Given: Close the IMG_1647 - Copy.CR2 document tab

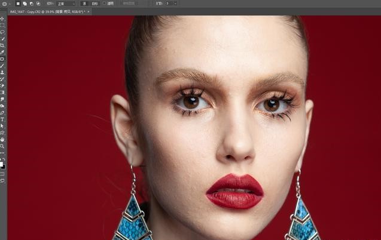Looking at the screenshot, I should pos(89,11).
